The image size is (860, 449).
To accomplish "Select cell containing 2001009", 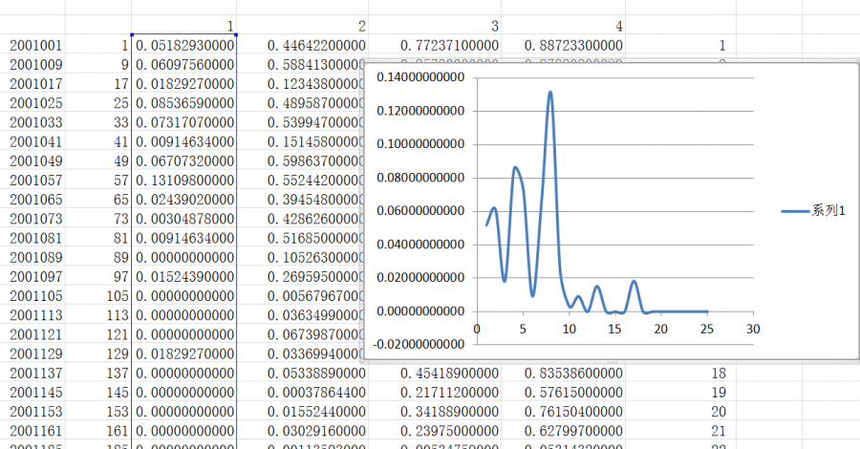I will [x=32, y=64].
